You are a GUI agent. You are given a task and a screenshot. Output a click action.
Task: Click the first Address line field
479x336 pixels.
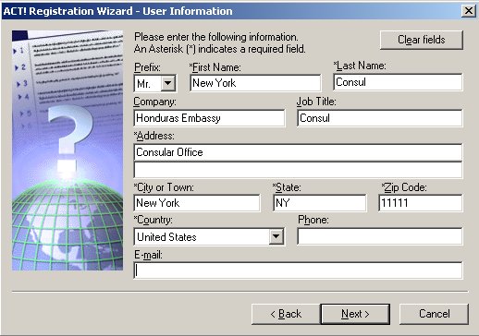click(298, 152)
